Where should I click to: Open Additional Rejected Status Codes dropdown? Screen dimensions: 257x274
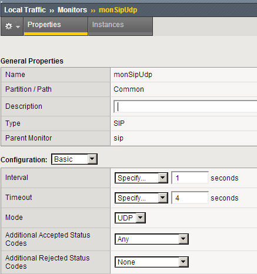point(152,262)
